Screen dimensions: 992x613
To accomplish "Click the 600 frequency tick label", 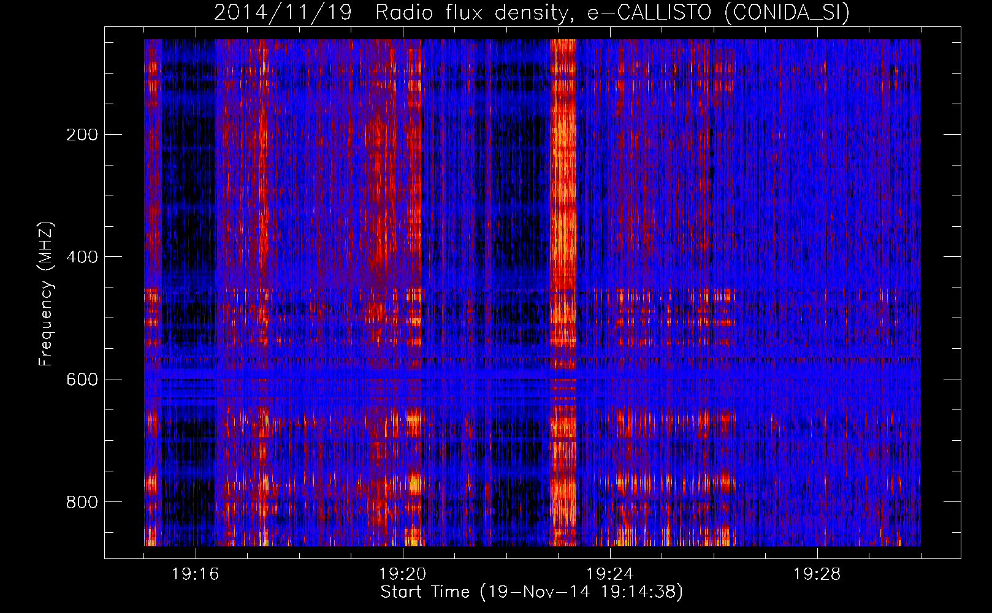I will tap(82, 379).
